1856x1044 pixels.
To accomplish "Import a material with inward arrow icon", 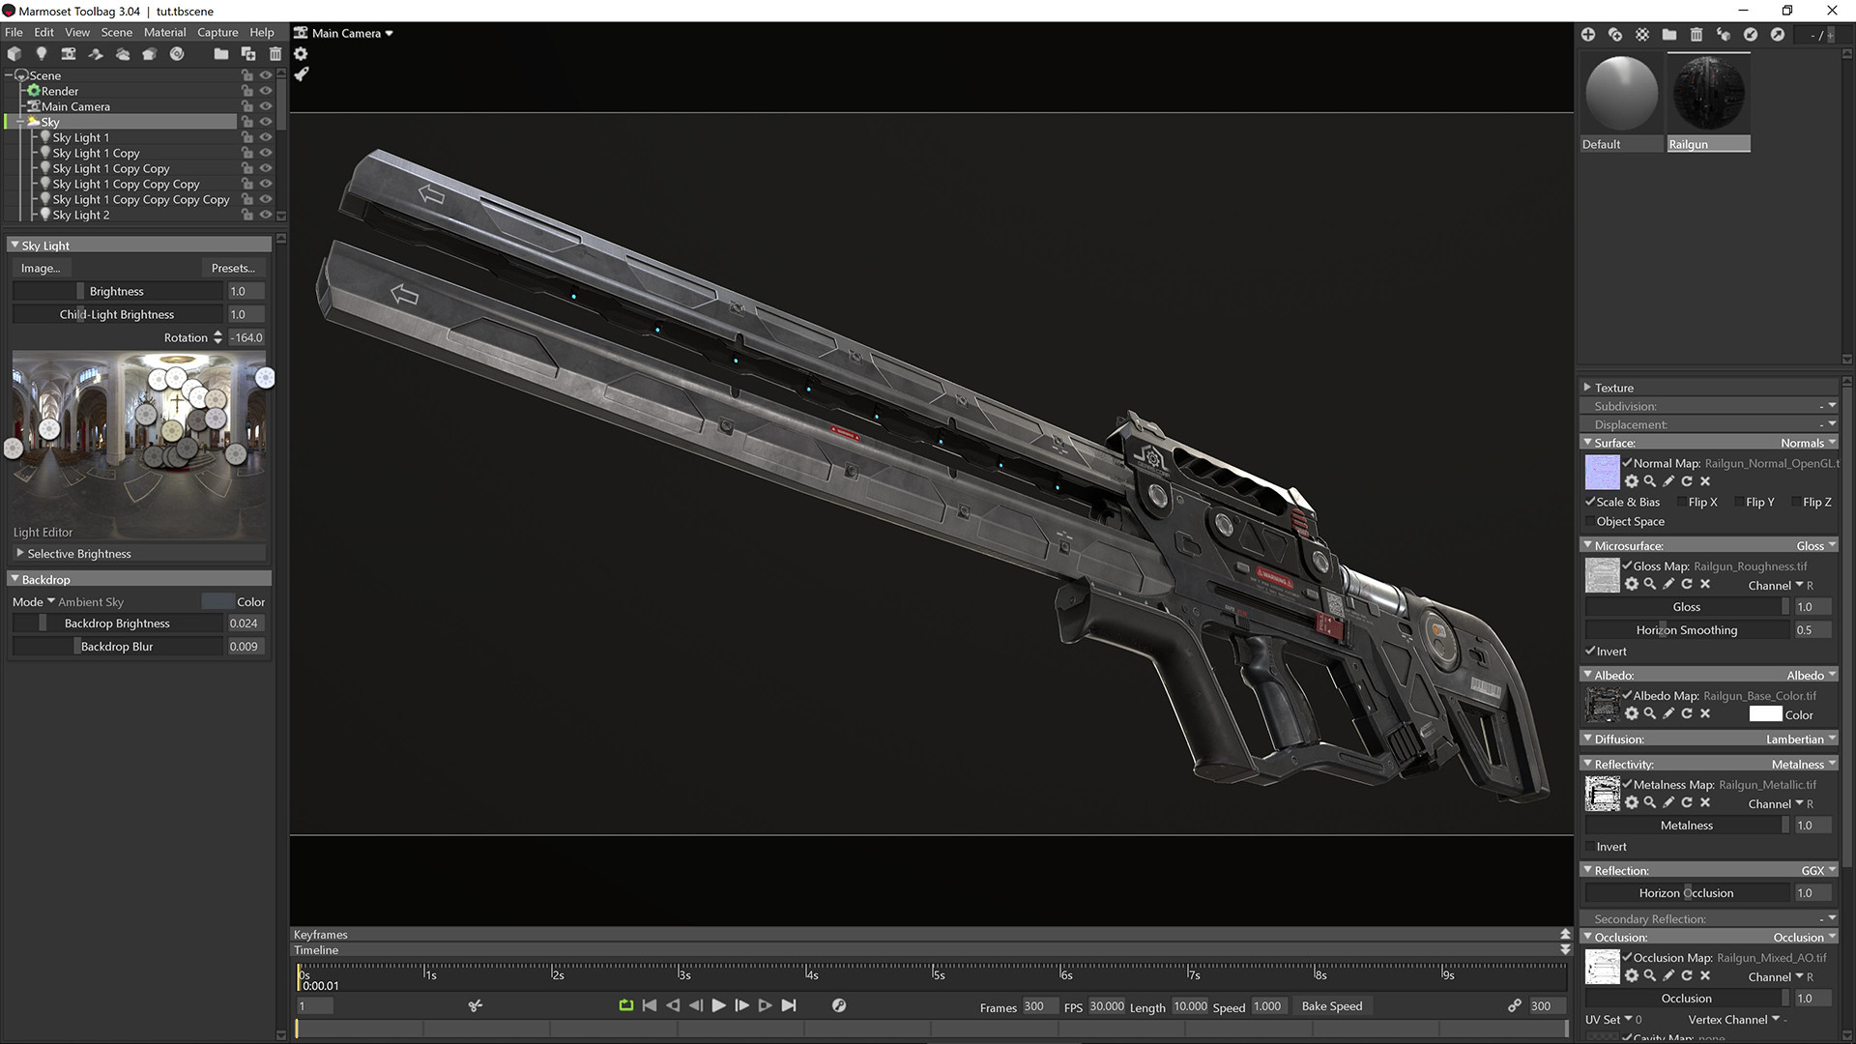I will coord(1751,35).
